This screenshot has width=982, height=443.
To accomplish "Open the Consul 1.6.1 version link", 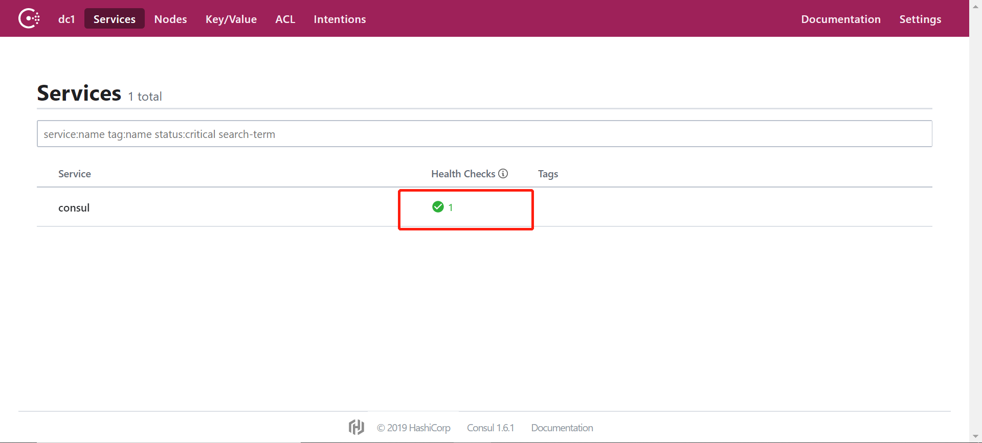I will click(x=490, y=428).
